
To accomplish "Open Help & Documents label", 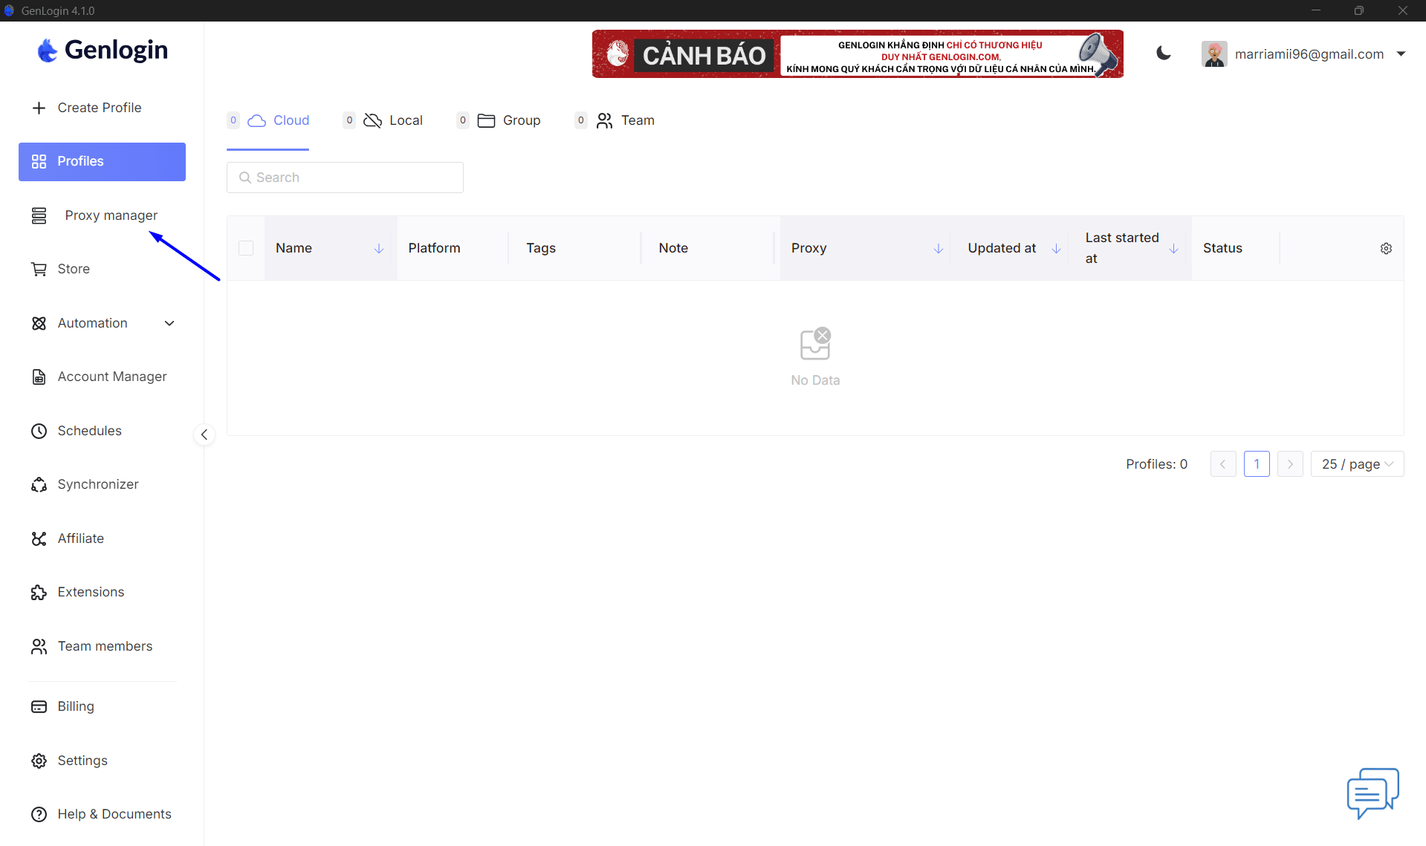I will [x=114, y=814].
